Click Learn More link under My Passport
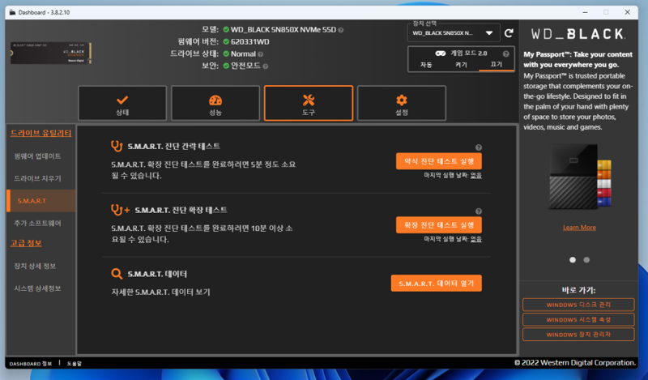 (x=579, y=228)
